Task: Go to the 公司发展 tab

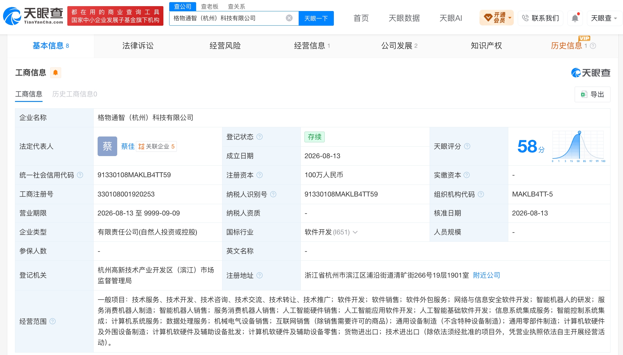Action: click(399, 46)
